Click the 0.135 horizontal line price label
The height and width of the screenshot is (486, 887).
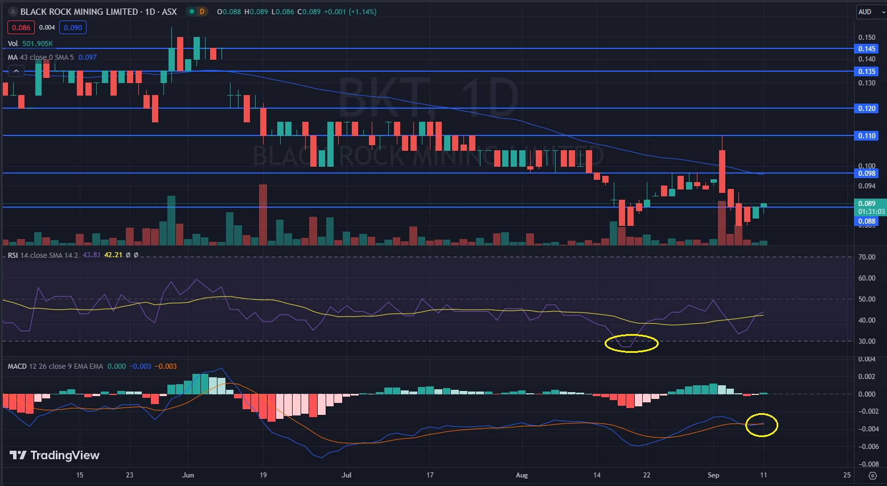point(867,72)
